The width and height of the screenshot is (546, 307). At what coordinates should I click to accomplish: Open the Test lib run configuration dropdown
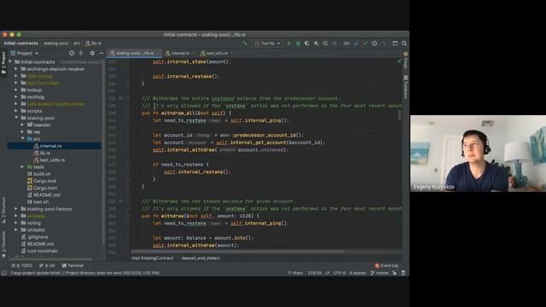click(x=267, y=43)
